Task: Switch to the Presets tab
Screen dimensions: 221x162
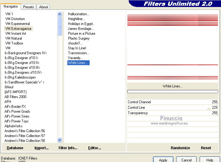Action: 29,7
